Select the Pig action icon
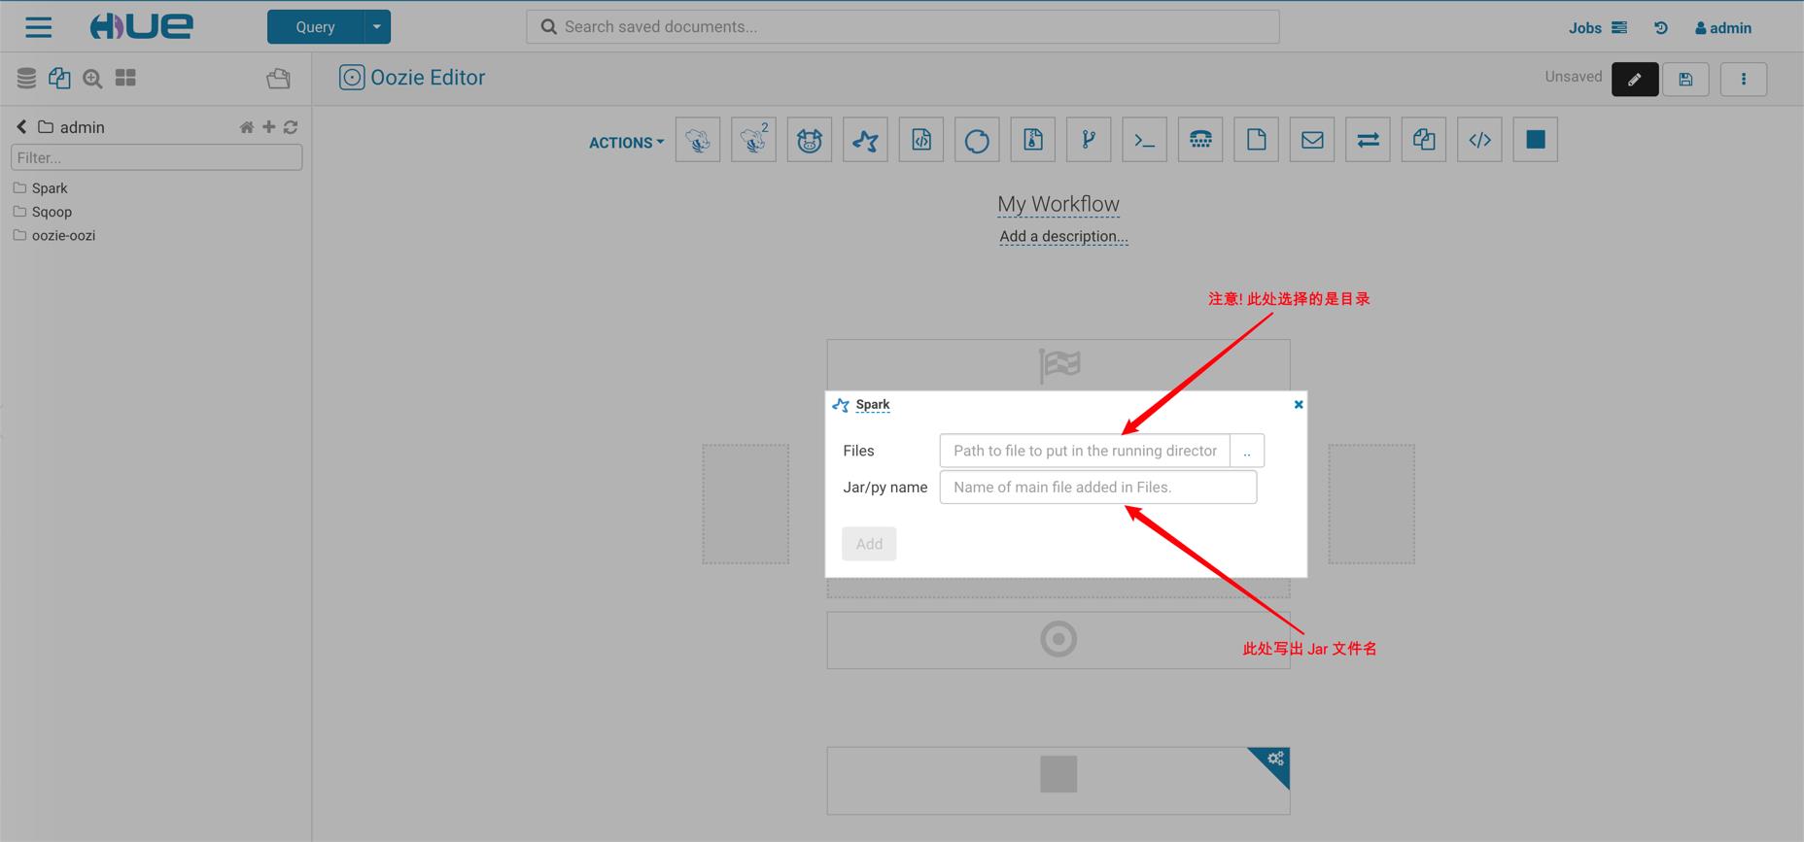This screenshot has width=1804, height=842. tap(810, 140)
